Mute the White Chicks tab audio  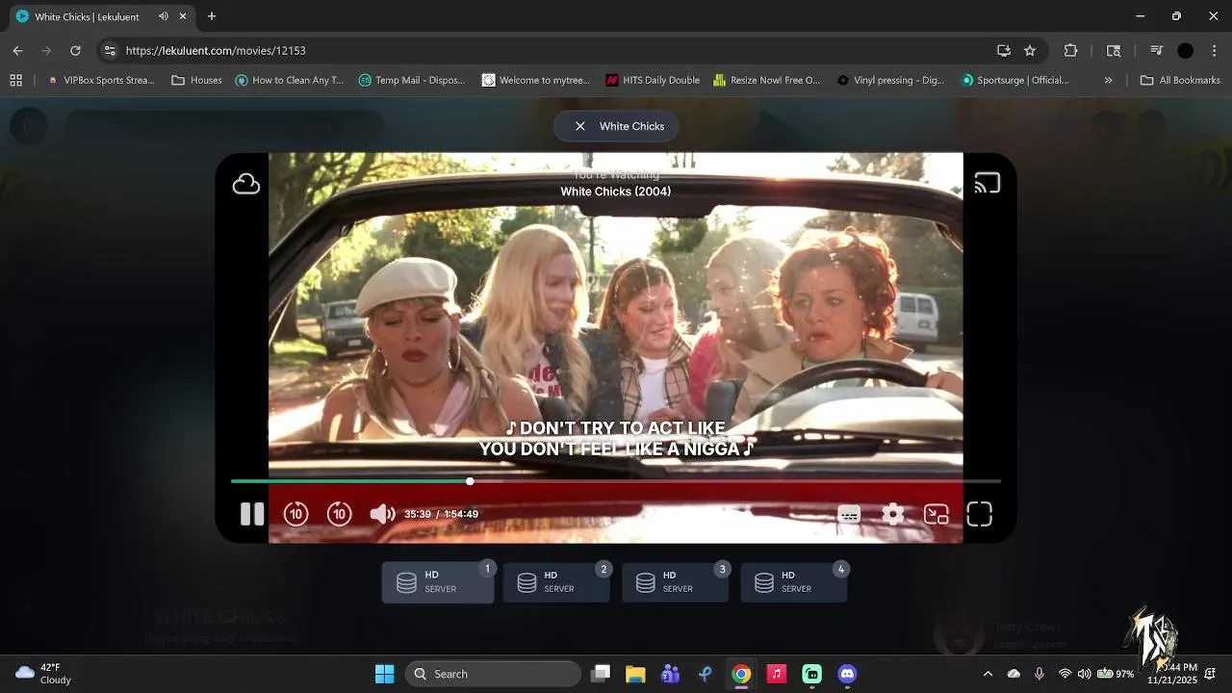(x=163, y=16)
